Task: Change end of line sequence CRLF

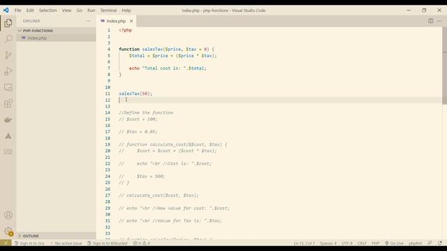Action: click(x=362, y=243)
